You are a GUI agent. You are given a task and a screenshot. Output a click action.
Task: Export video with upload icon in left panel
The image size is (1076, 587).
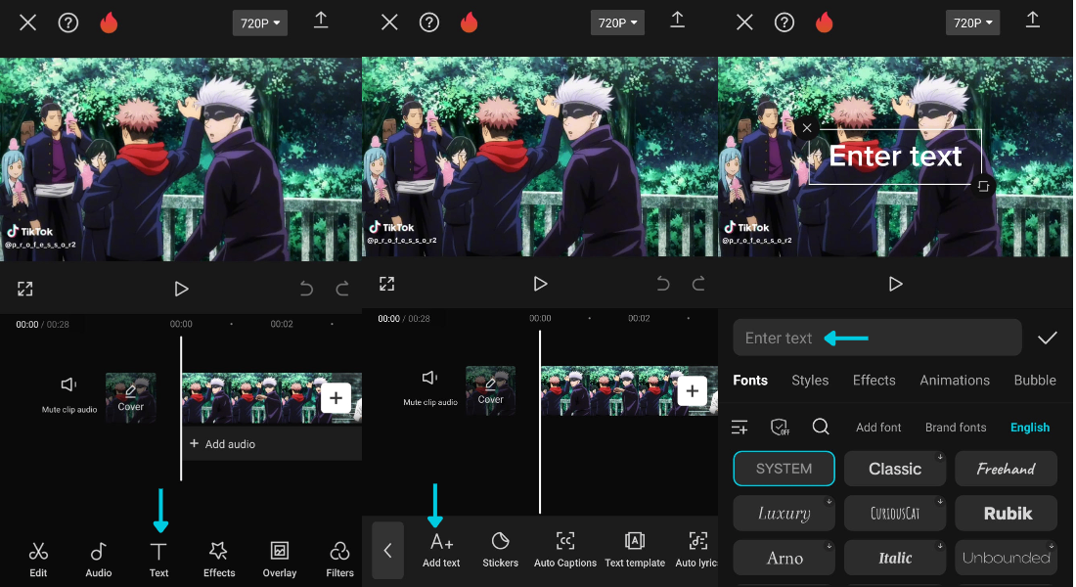click(321, 21)
